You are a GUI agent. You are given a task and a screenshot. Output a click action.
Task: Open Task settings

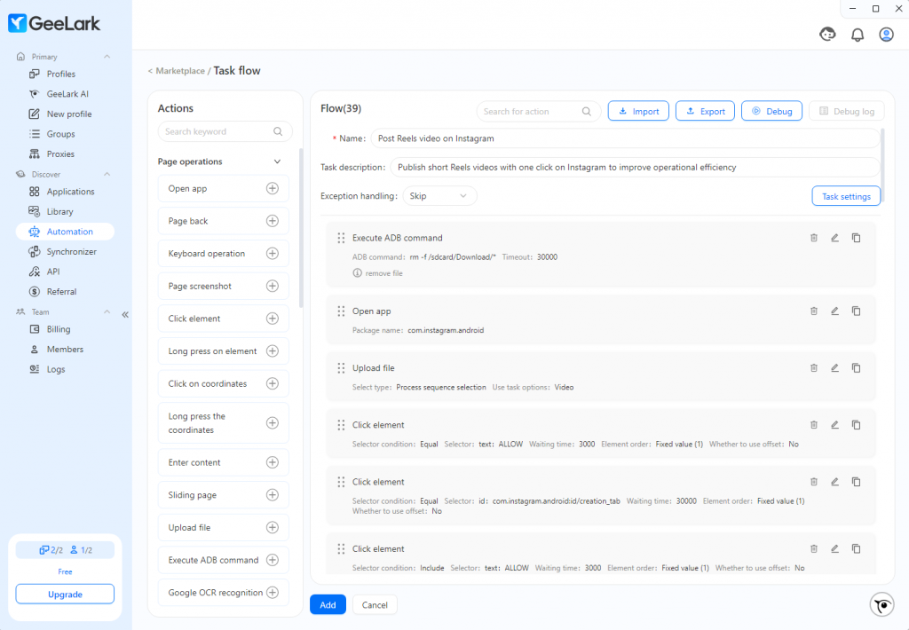(x=846, y=196)
